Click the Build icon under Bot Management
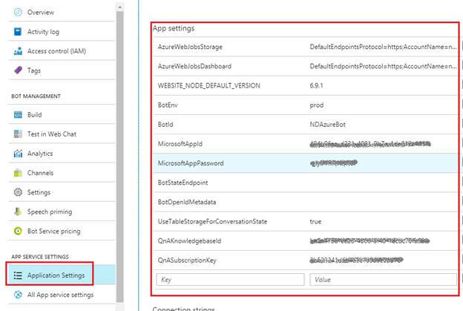Viewport: 463px width, 311px height. [18, 115]
